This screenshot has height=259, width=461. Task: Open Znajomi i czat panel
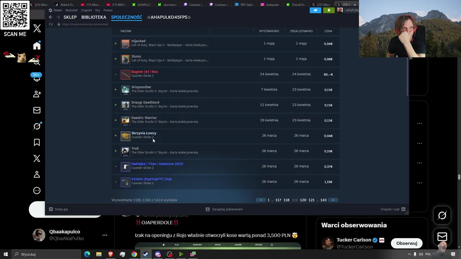coord(393,209)
